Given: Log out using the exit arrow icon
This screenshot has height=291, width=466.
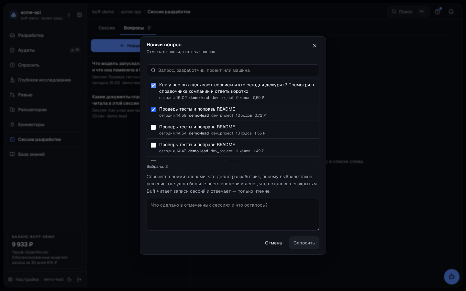Looking at the screenshot, I should pyautogui.click(x=79, y=279).
